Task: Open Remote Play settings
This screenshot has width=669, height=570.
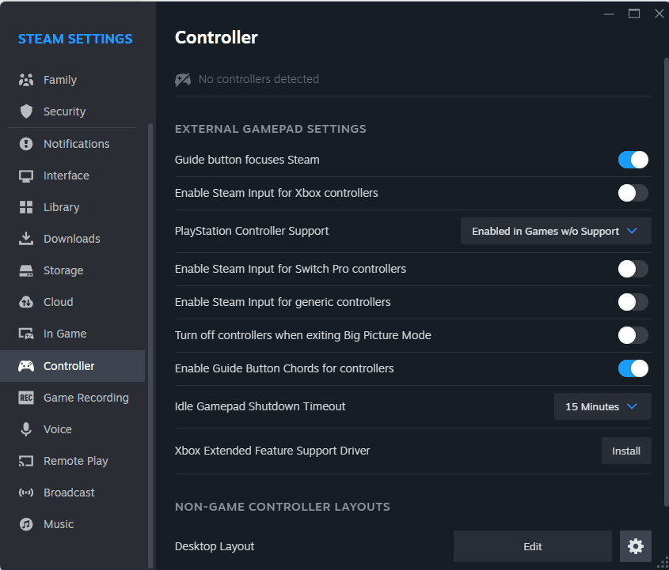Action: coord(73,461)
